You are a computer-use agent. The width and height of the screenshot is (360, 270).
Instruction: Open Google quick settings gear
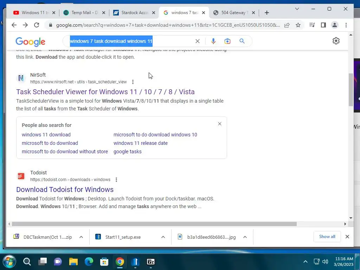(x=336, y=41)
